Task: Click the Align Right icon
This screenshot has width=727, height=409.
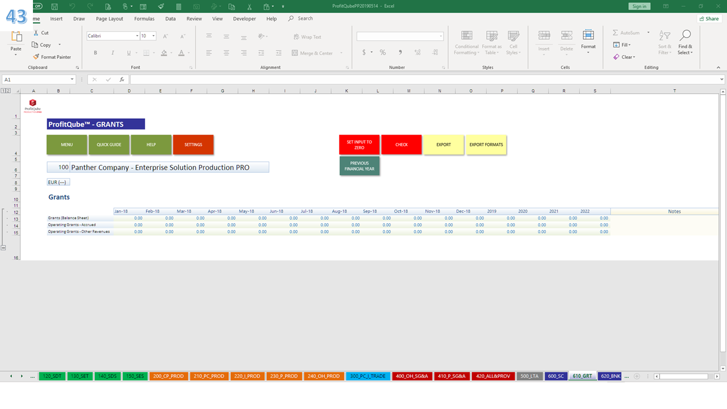Action: (243, 53)
